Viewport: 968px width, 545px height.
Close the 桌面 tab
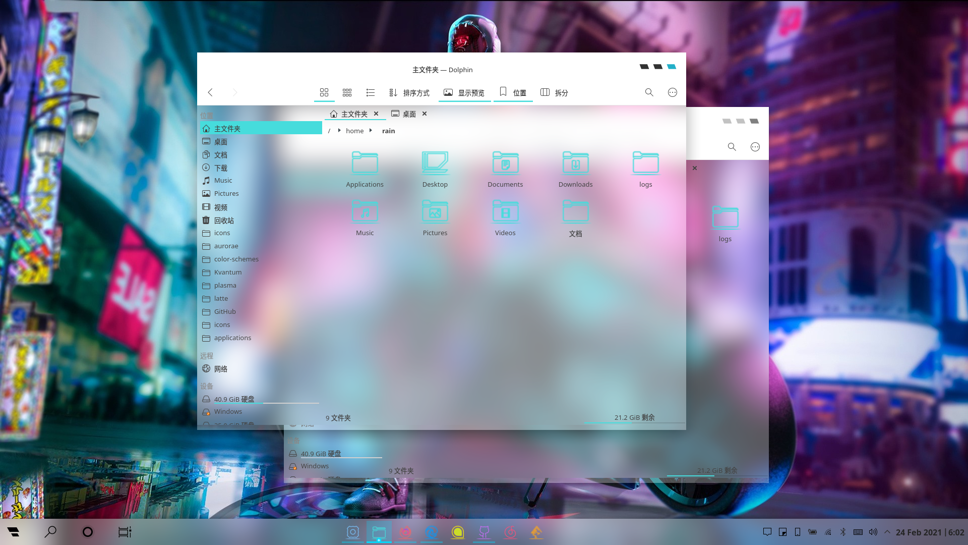click(425, 114)
